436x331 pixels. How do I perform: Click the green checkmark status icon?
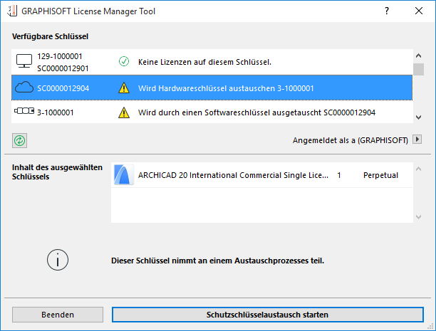tap(124, 62)
